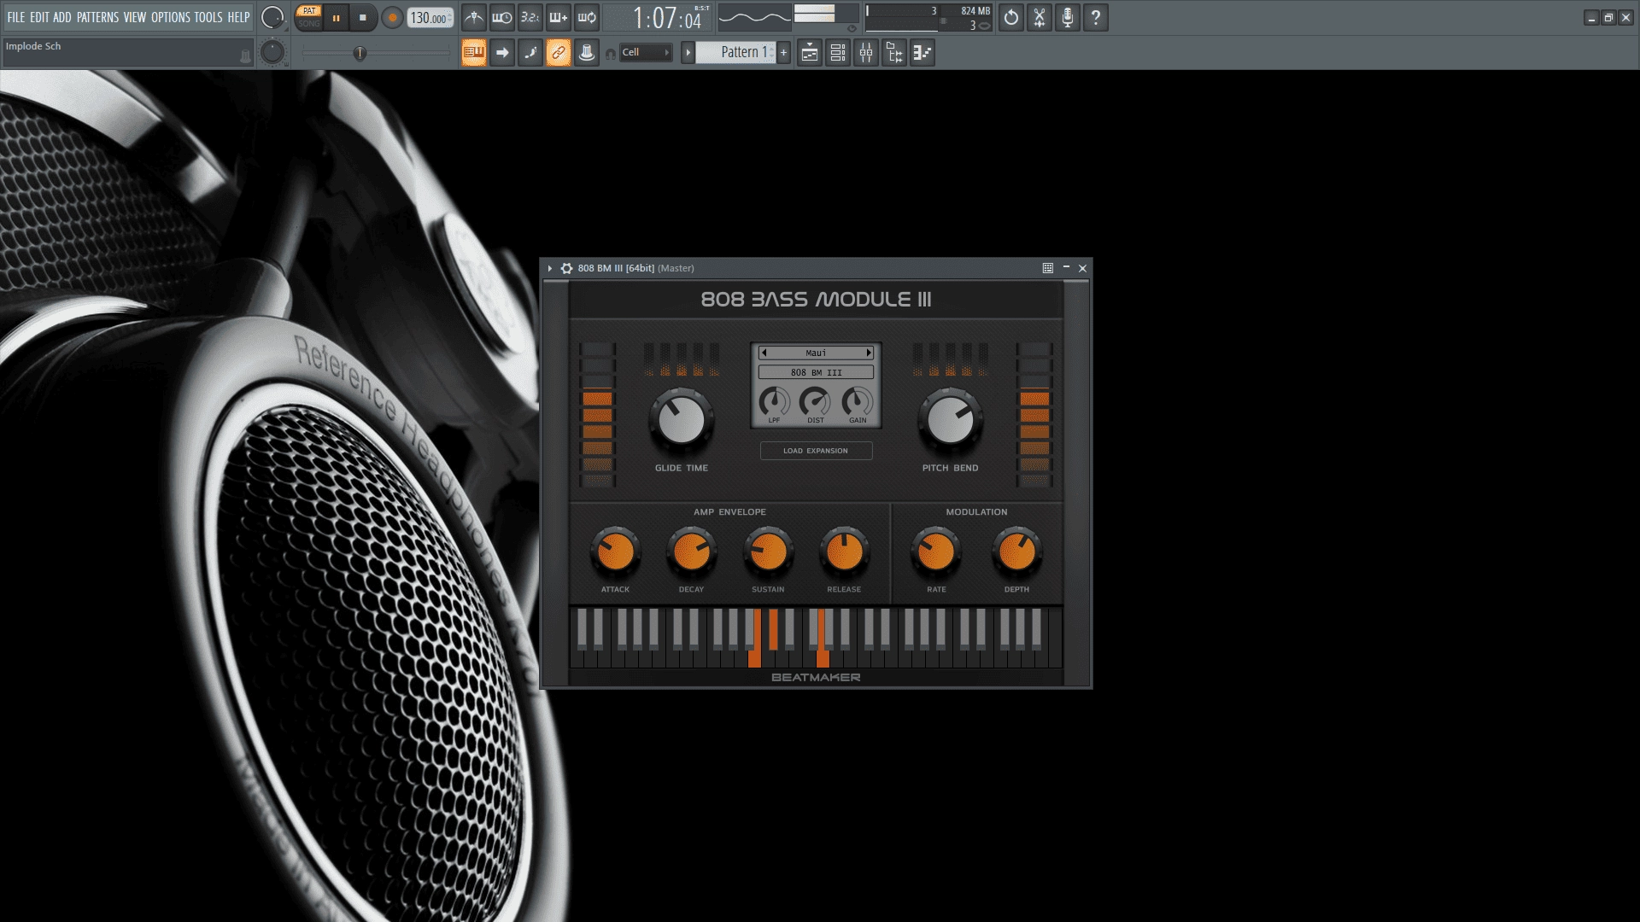Click the record button

392,17
